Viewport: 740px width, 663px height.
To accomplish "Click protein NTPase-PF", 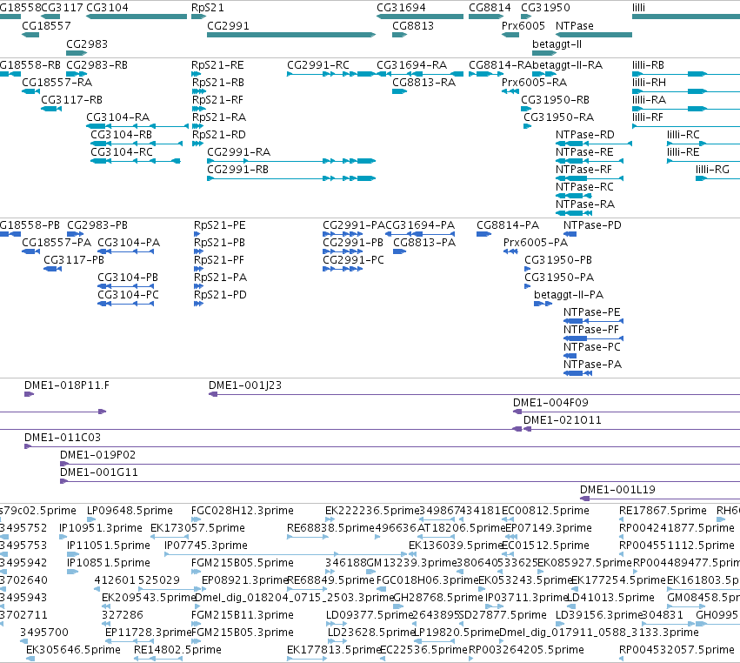I will [x=590, y=330].
